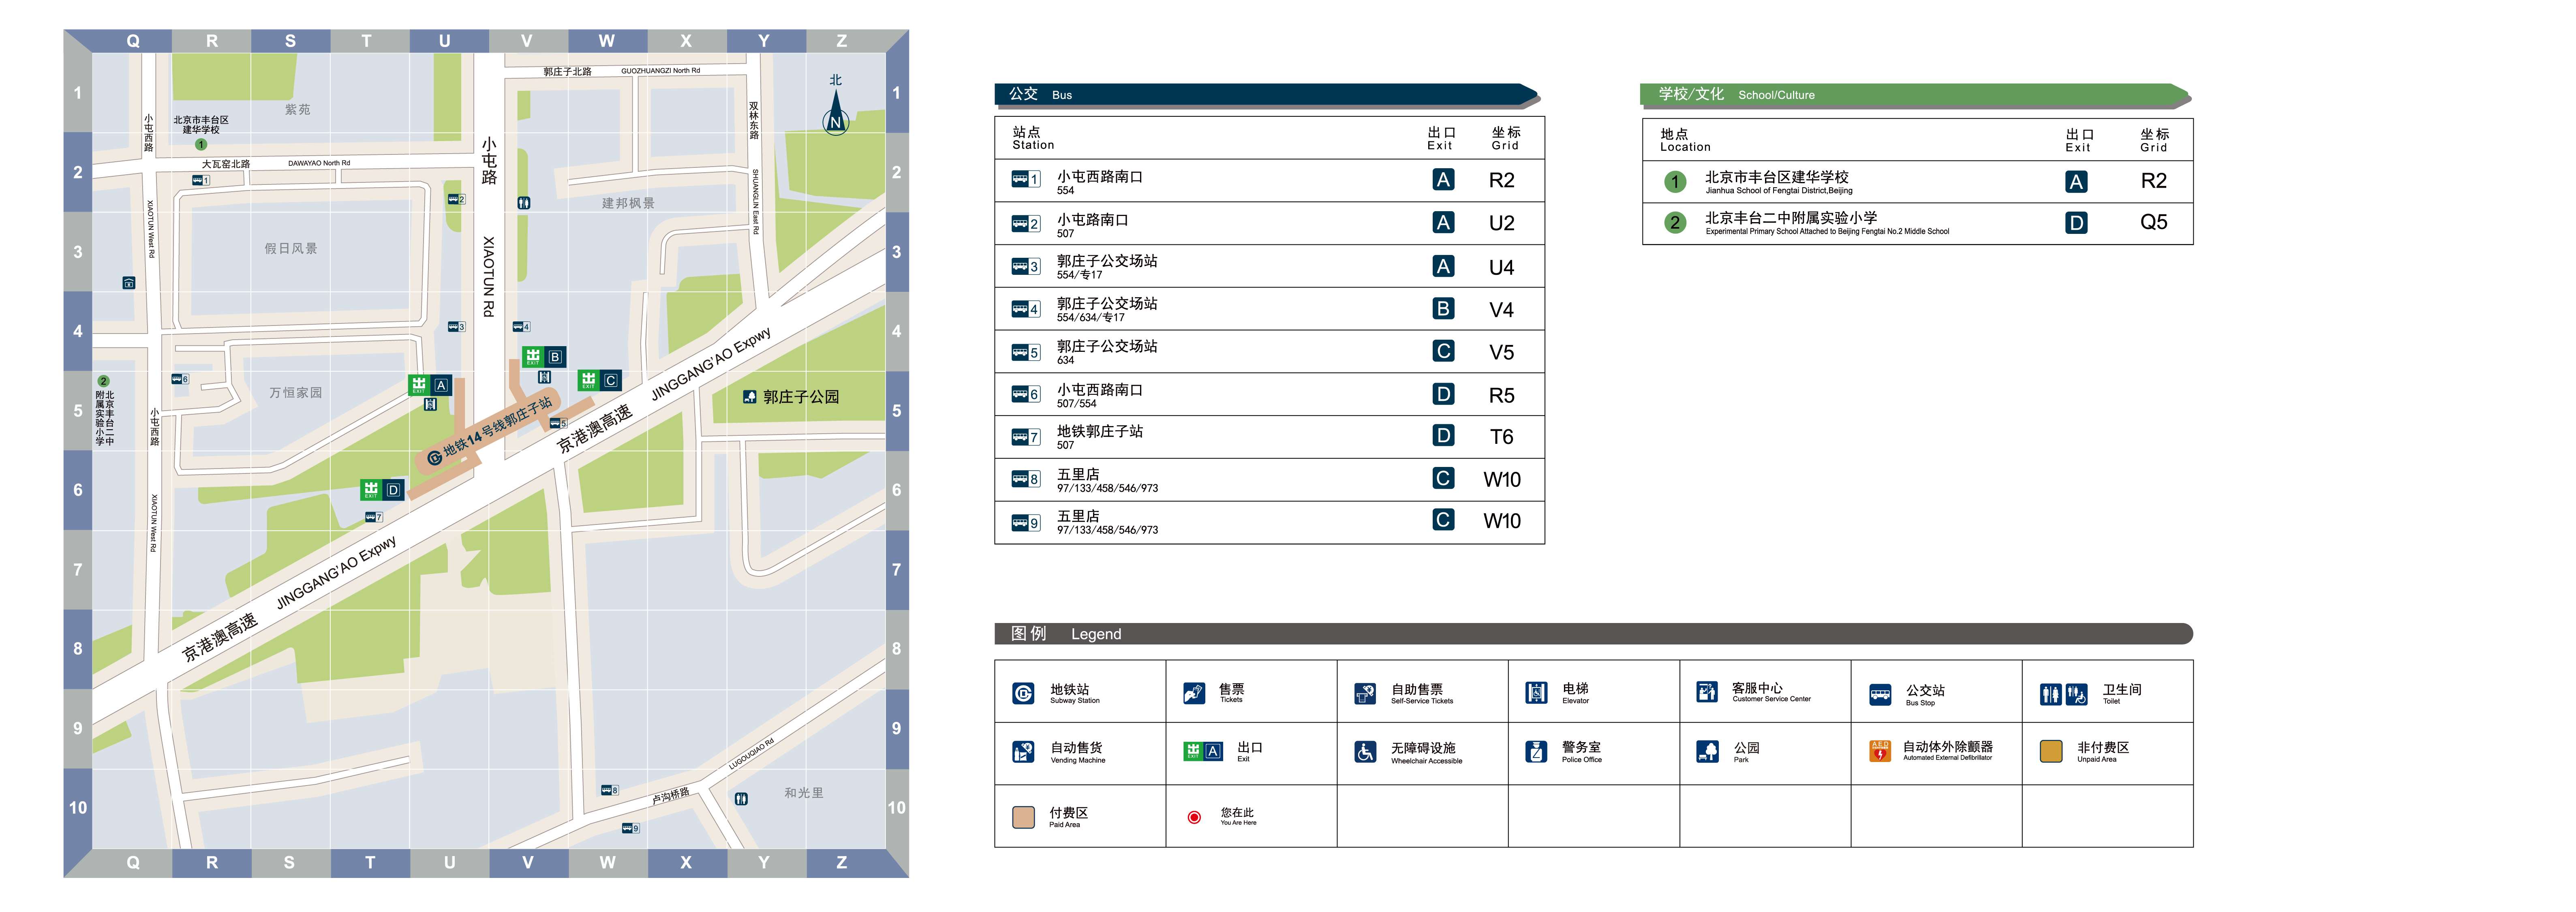Click the Park icon in the legend
Viewport: 2576px width, 912px height.
[x=1707, y=751]
